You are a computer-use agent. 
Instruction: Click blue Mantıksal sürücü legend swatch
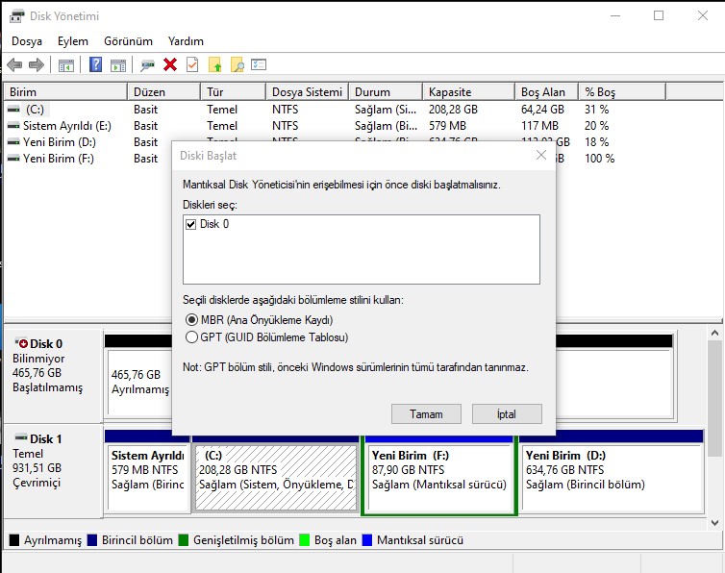click(367, 539)
